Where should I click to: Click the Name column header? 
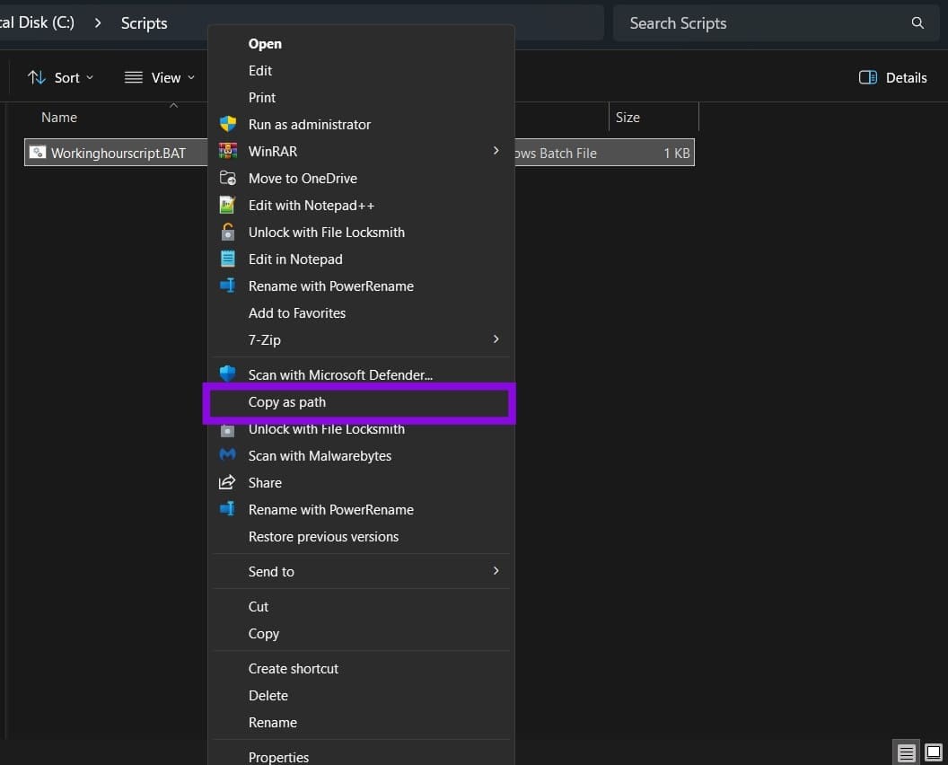pyautogui.click(x=58, y=118)
